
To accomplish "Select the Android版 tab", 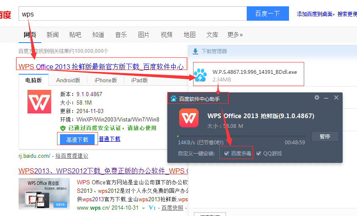I will coord(68,80).
